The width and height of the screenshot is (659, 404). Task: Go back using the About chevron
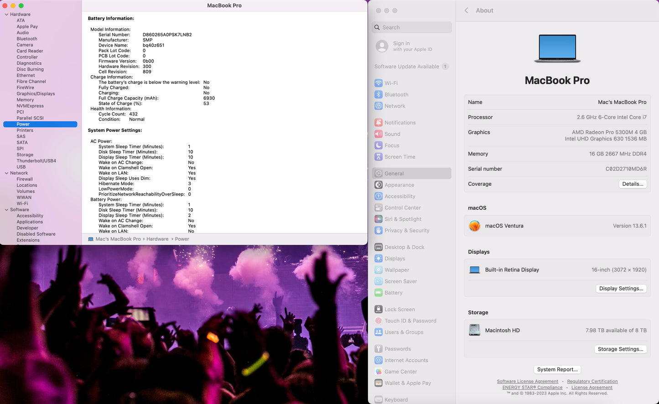(x=466, y=10)
